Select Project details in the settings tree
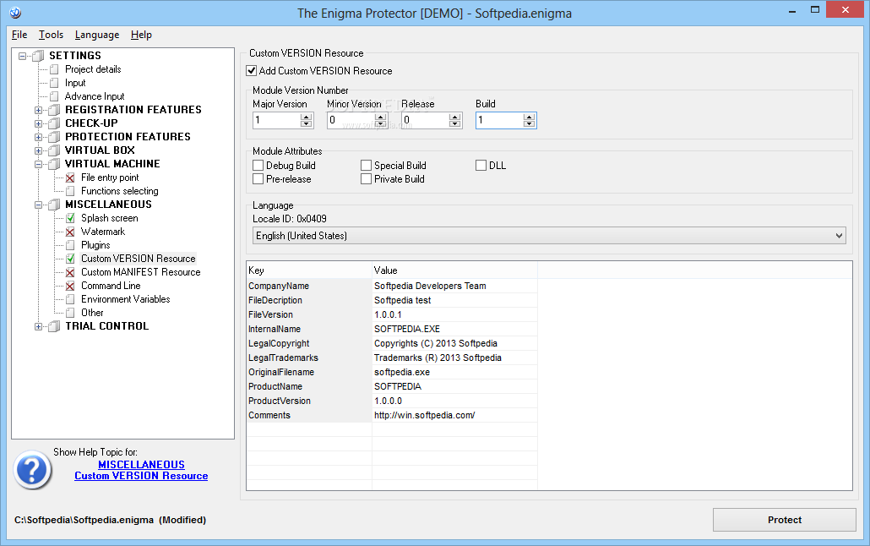Screen dimensions: 870x546 click(93, 69)
